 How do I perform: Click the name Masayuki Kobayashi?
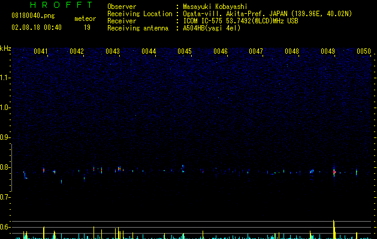(x=215, y=7)
